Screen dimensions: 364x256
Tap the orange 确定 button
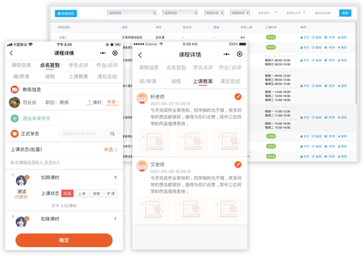(x=64, y=240)
